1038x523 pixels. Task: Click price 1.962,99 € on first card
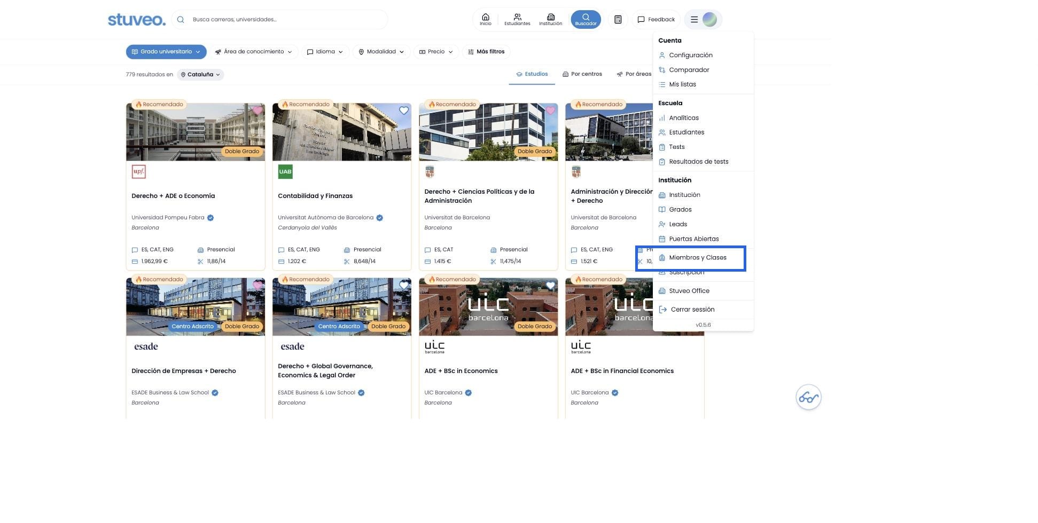coord(154,261)
